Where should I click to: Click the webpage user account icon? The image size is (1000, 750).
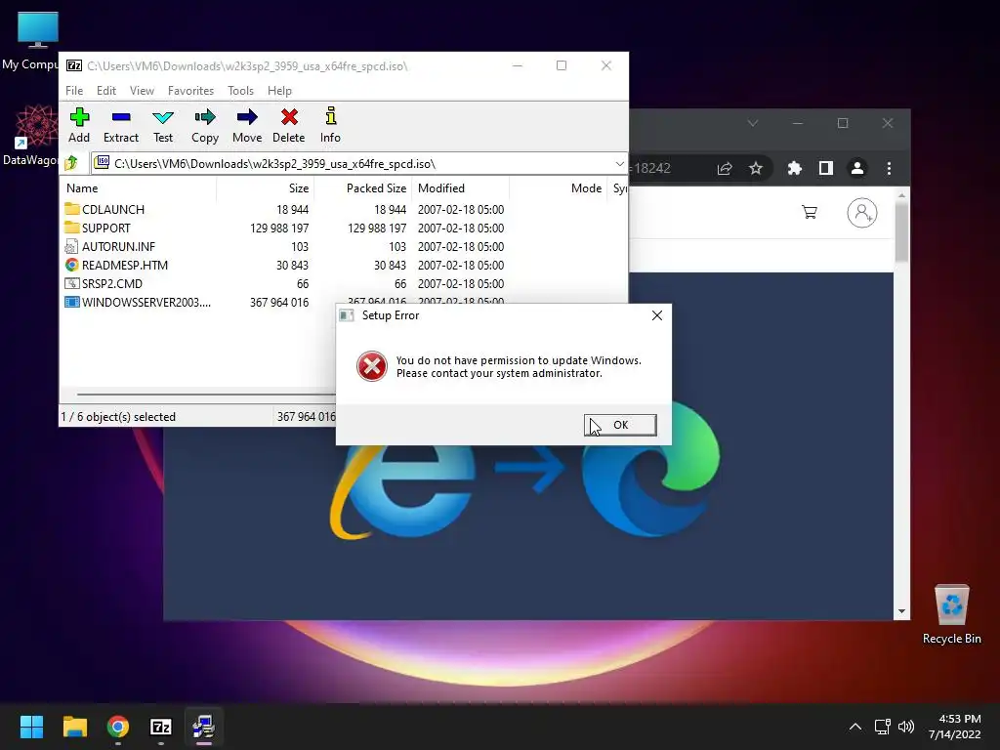coord(861,213)
